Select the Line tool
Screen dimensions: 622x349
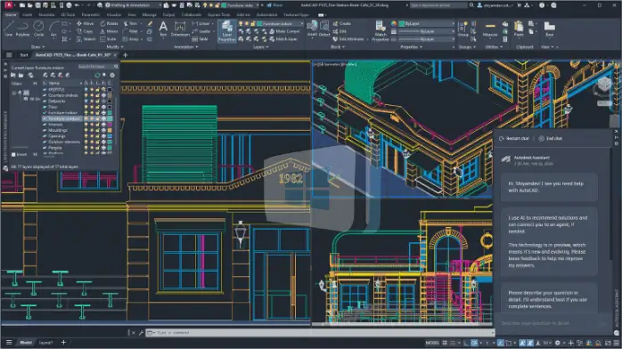pos(9,28)
